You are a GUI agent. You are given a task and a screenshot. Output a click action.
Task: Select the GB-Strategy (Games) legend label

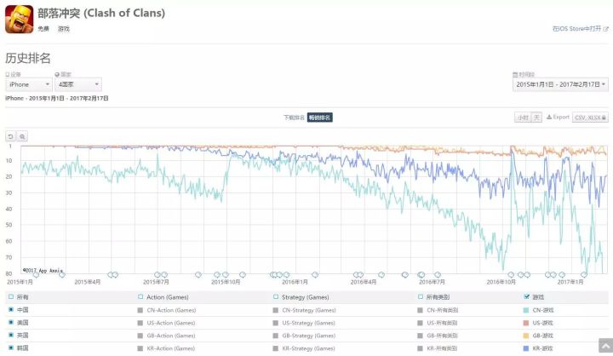click(x=309, y=336)
